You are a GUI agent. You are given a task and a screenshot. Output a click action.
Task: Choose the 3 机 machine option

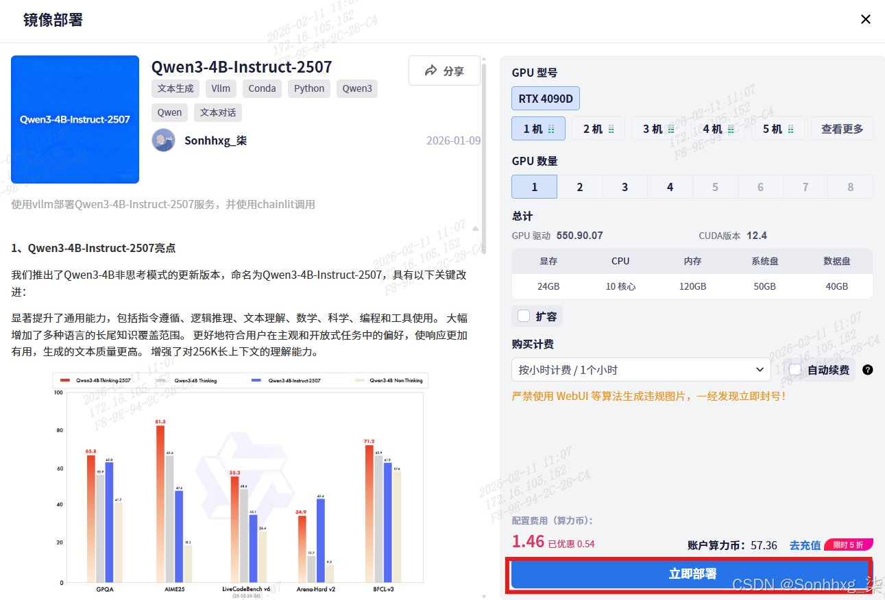click(x=658, y=128)
